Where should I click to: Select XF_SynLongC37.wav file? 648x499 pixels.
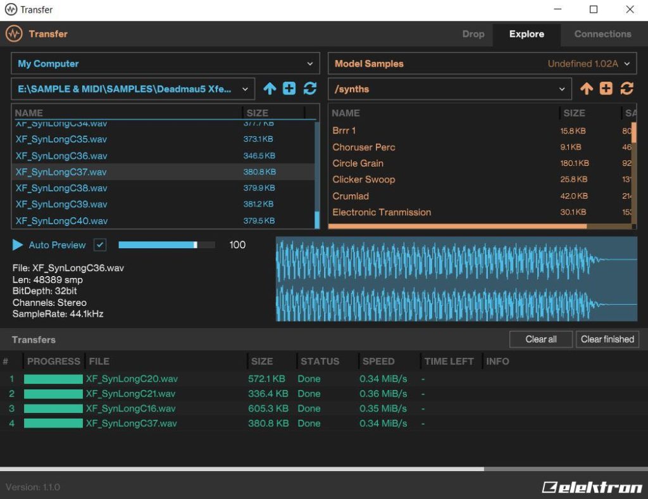pos(163,172)
